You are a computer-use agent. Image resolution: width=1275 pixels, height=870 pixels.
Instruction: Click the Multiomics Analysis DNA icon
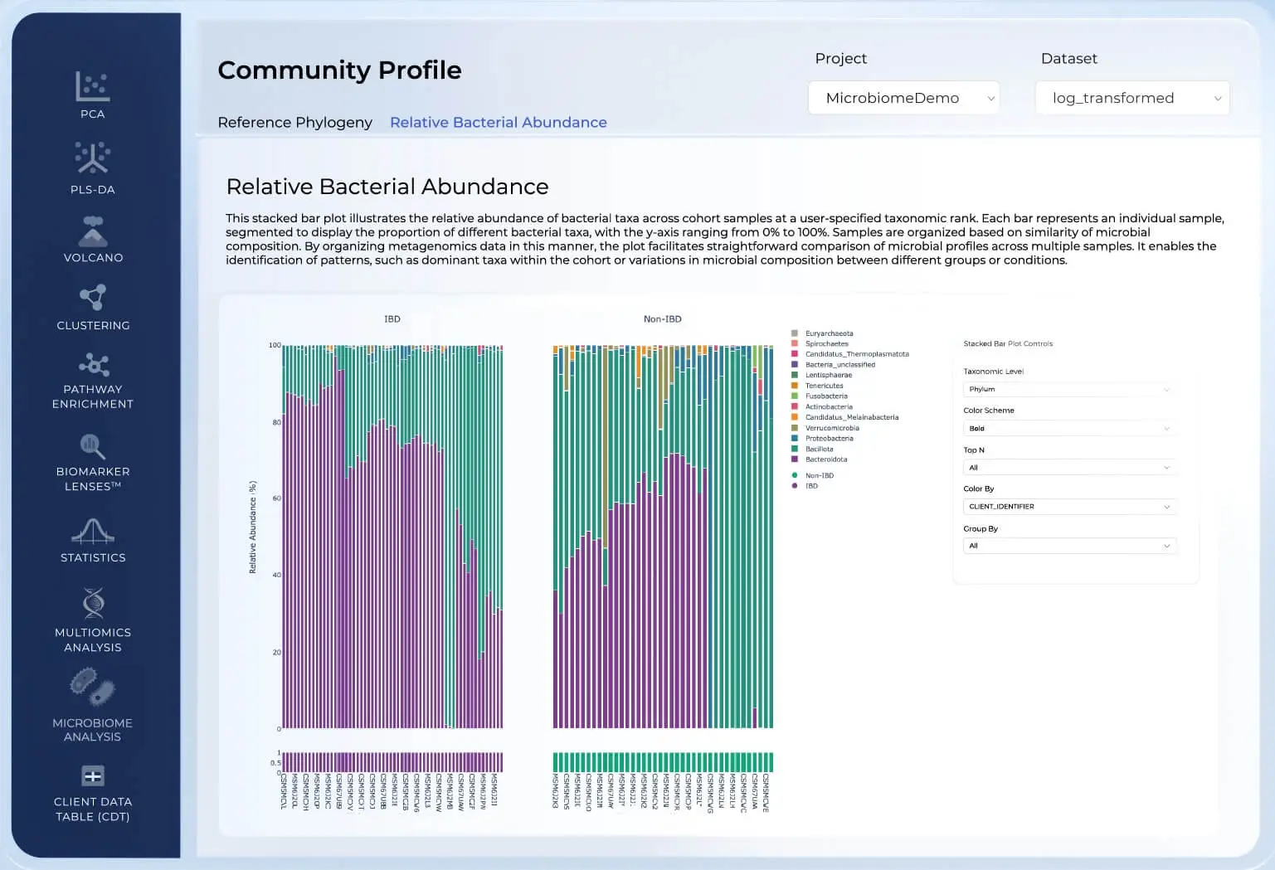tap(93, 604)
